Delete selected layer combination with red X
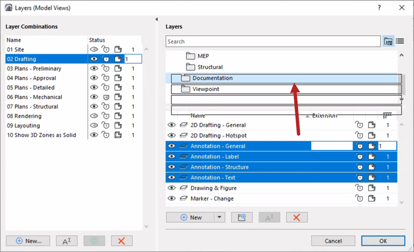This screenshot has width=414, height=252. [122, 241]
